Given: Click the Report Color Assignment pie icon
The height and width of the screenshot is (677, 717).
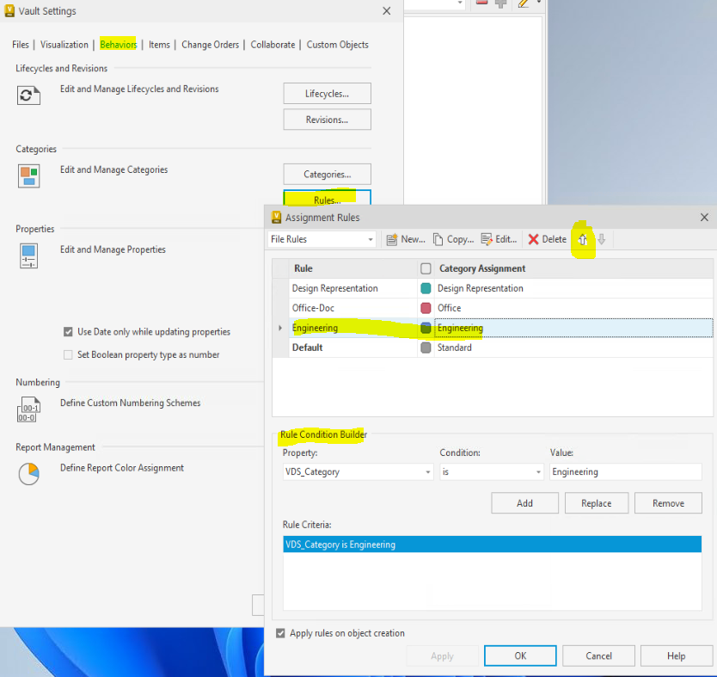Looking at the screenshot, I should click(x=28, y=474).
